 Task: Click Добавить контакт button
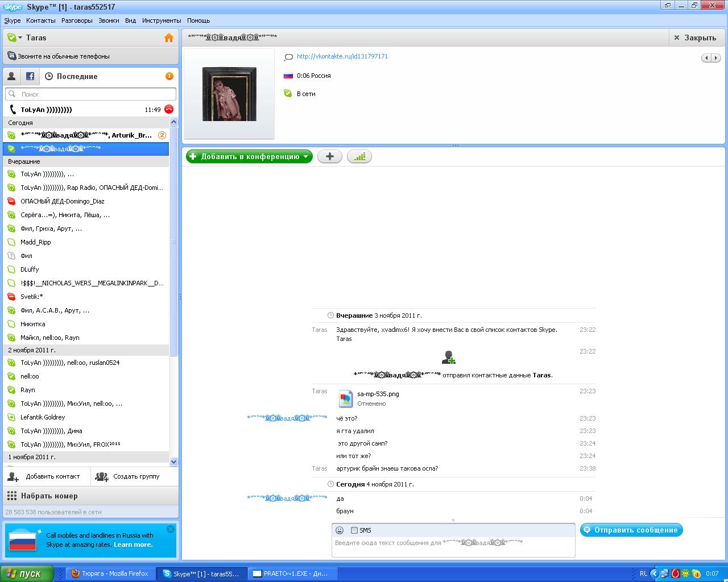click(x=47, y=476)
